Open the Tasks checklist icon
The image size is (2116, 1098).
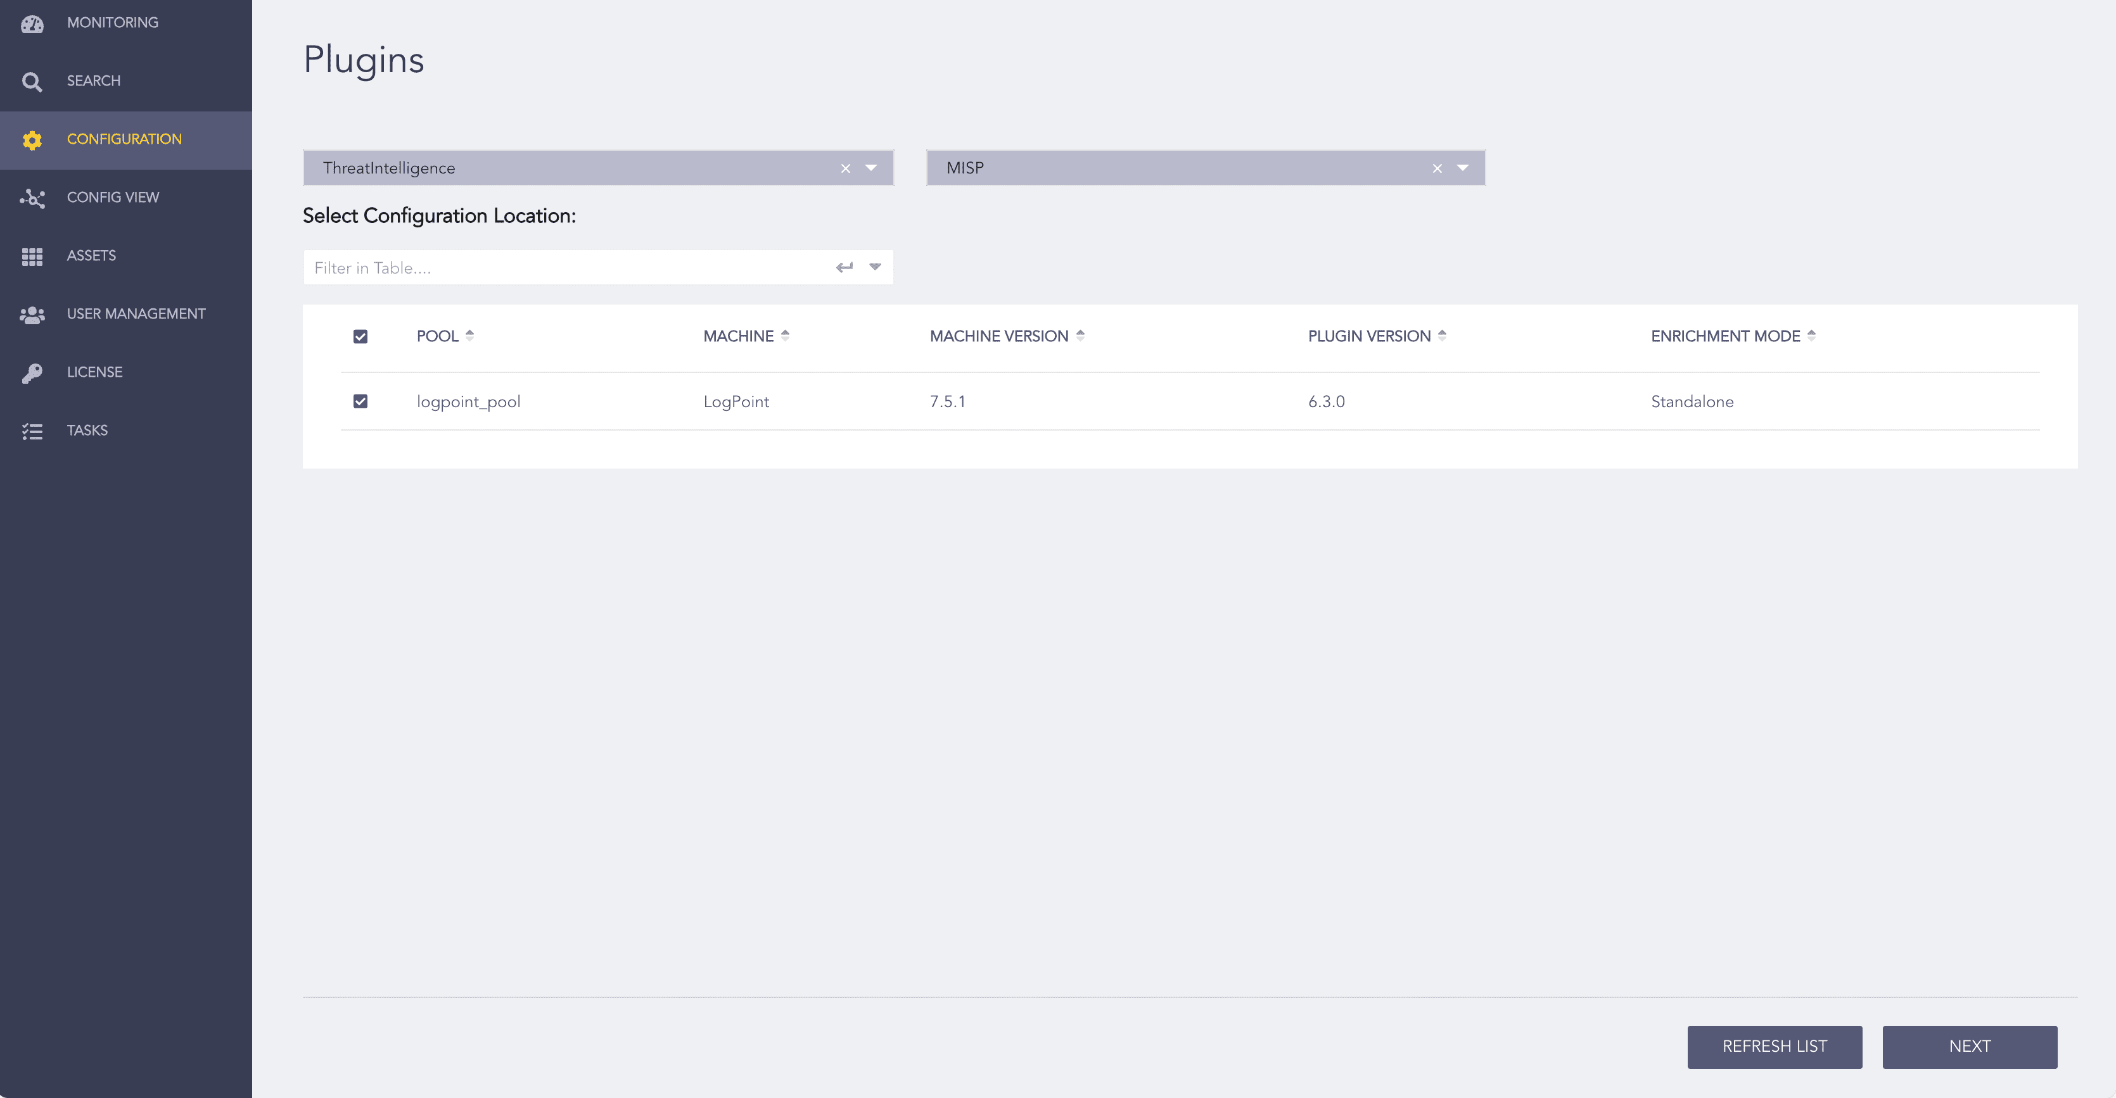click(33, 431)
